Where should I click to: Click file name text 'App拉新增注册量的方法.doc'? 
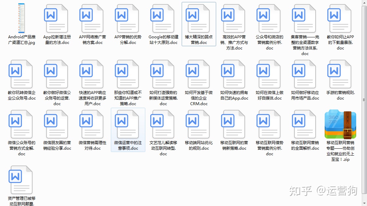57,40
